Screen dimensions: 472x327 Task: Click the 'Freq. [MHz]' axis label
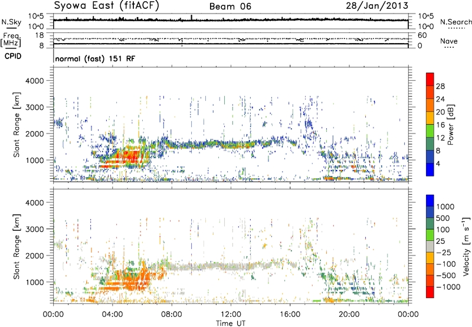tap(11, 40)
